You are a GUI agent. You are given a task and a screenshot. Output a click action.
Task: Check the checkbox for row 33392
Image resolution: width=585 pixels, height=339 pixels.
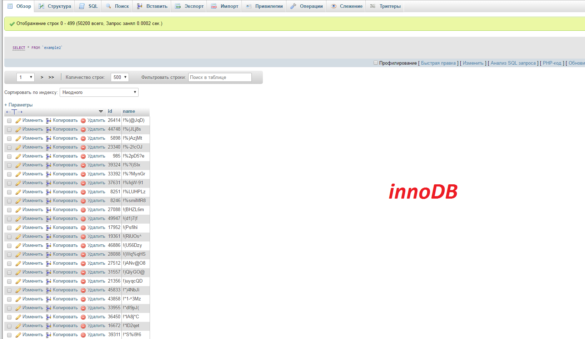click(x=9, y=174)
